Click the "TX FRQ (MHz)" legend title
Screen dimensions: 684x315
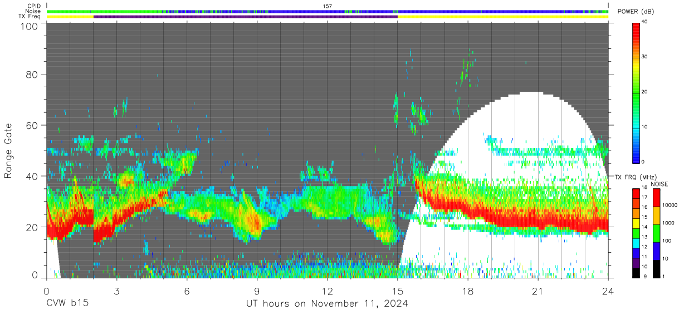[x=636, y=177]
